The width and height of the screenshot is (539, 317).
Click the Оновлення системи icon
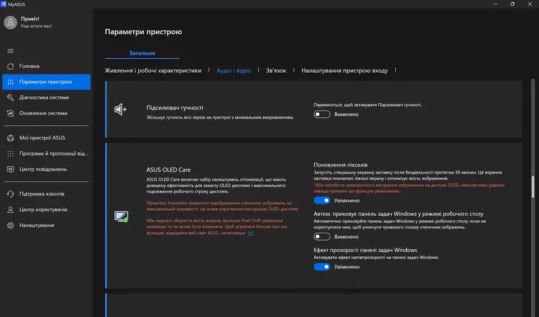[10, 113]
